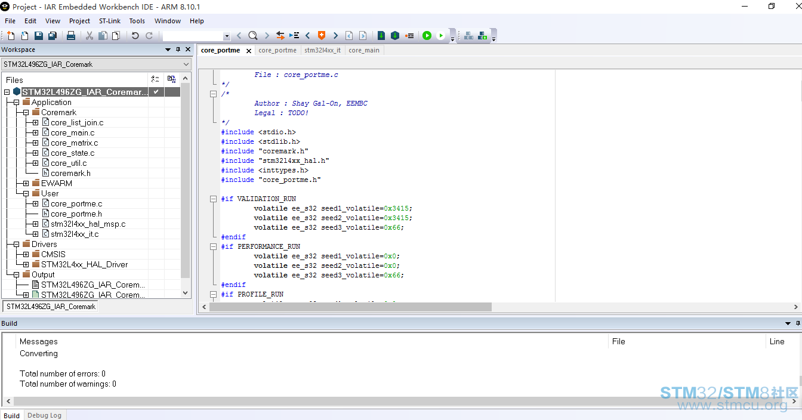Collapse the Coremark folder
The width and height of the screenshot is (802, 420).
click(26, 112)
